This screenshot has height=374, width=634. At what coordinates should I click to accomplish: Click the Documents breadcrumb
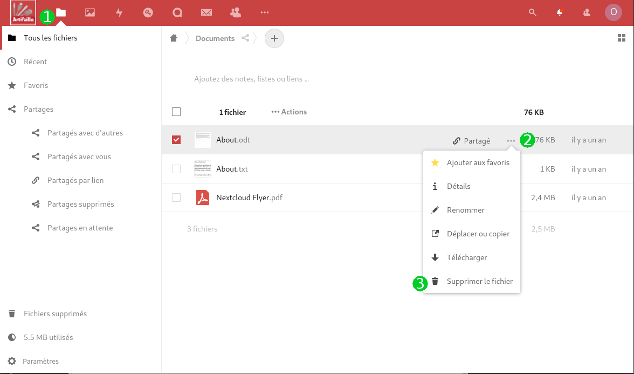[x=215, y=38]
